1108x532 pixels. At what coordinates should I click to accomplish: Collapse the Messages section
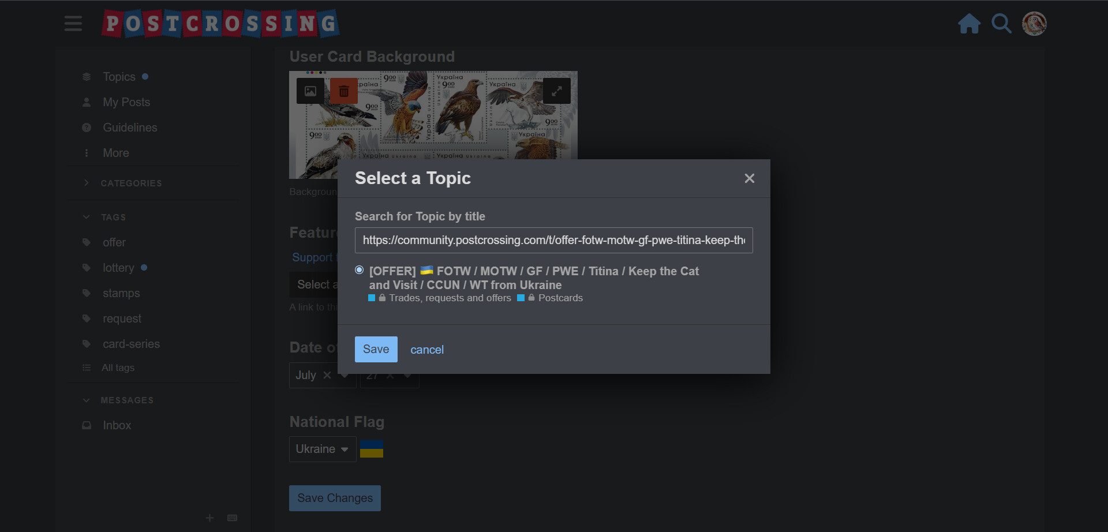tap(127, 400)
